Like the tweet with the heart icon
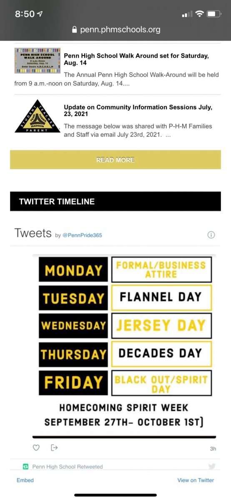This screenshot has height=501, width=231. click(x=36, y=448)
